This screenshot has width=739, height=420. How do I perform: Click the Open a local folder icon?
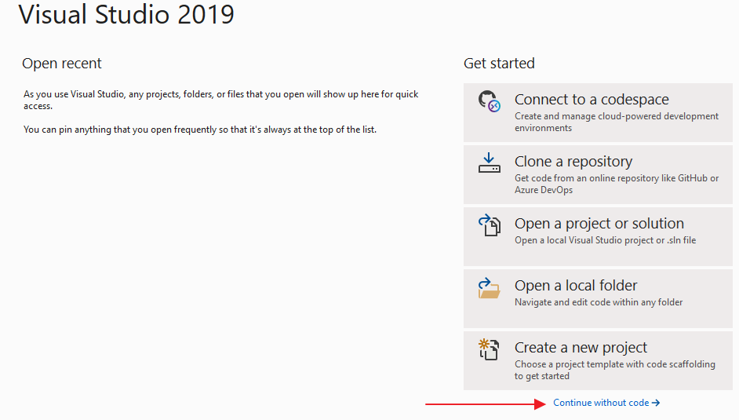[490, 288]
